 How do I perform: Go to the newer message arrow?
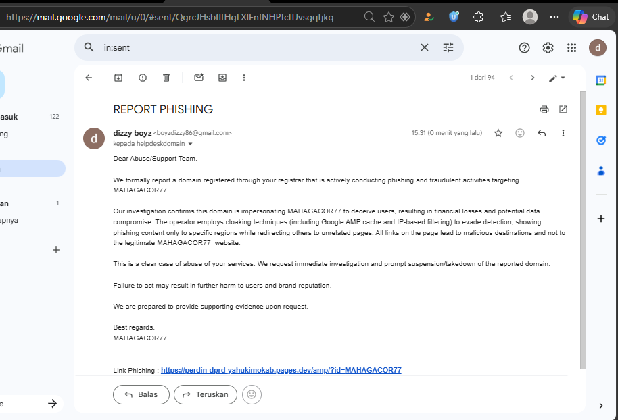tap(511, 78)
